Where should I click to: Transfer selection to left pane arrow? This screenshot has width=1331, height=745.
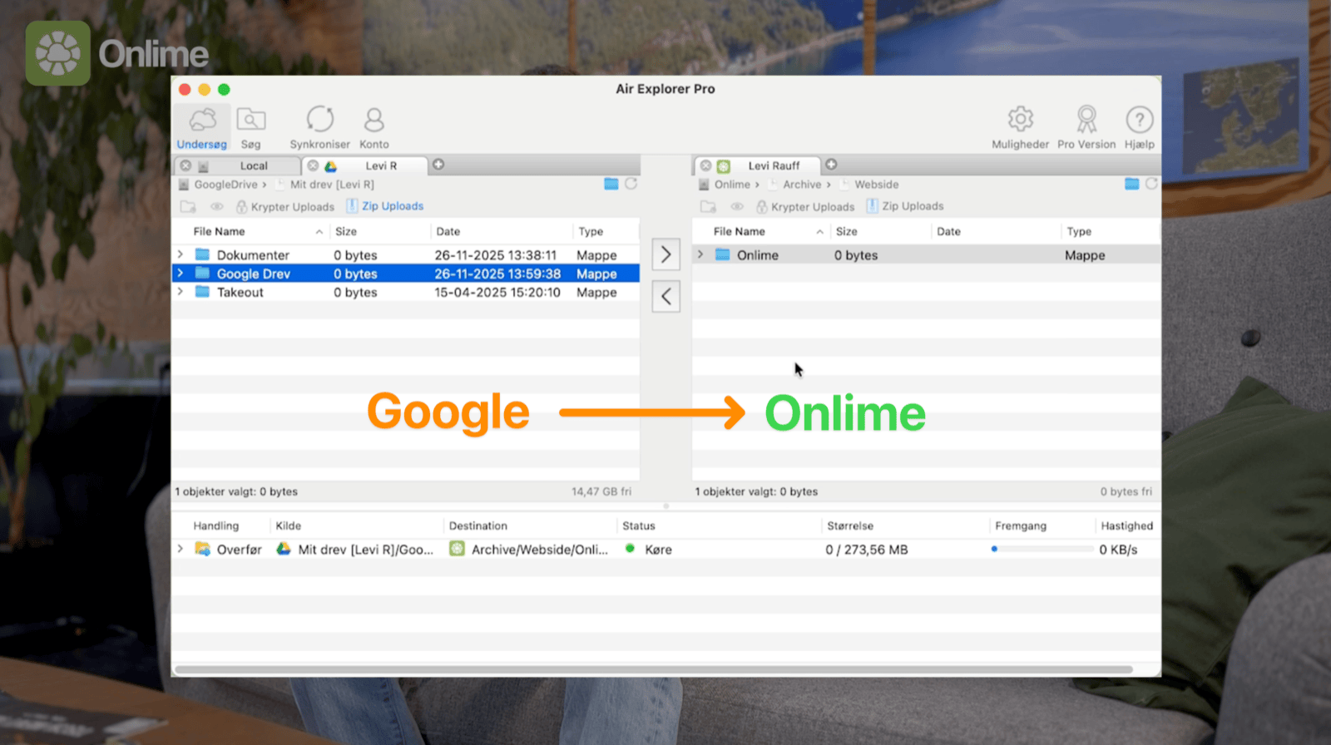point(665,296)
